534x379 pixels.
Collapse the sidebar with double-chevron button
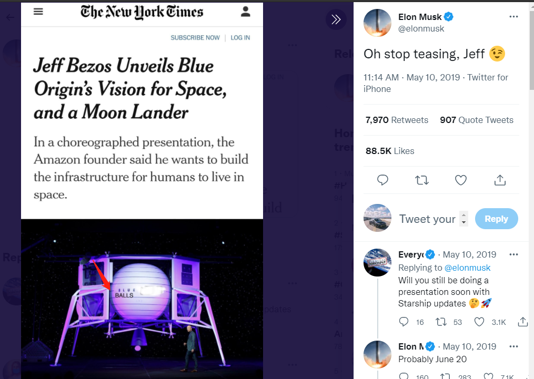tap(336, 20)
